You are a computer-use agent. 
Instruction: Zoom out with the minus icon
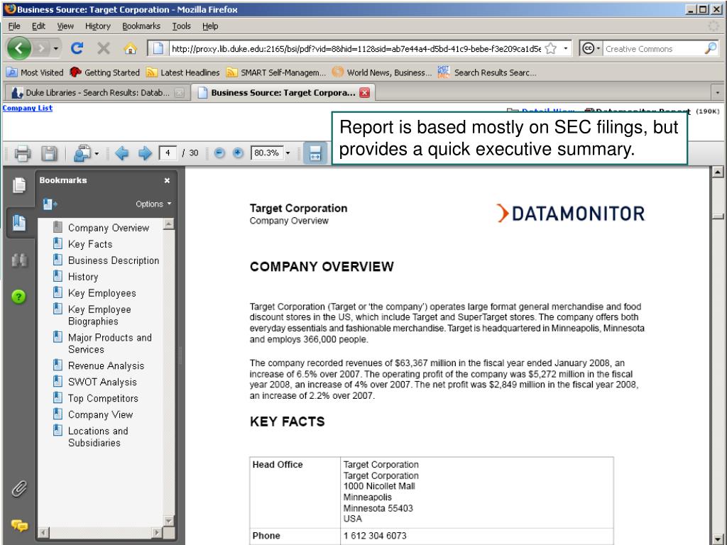point(220,153)
